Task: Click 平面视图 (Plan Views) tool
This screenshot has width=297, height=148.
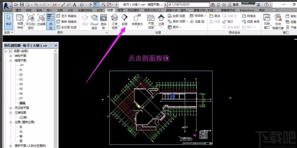Action: click(151, 21)
